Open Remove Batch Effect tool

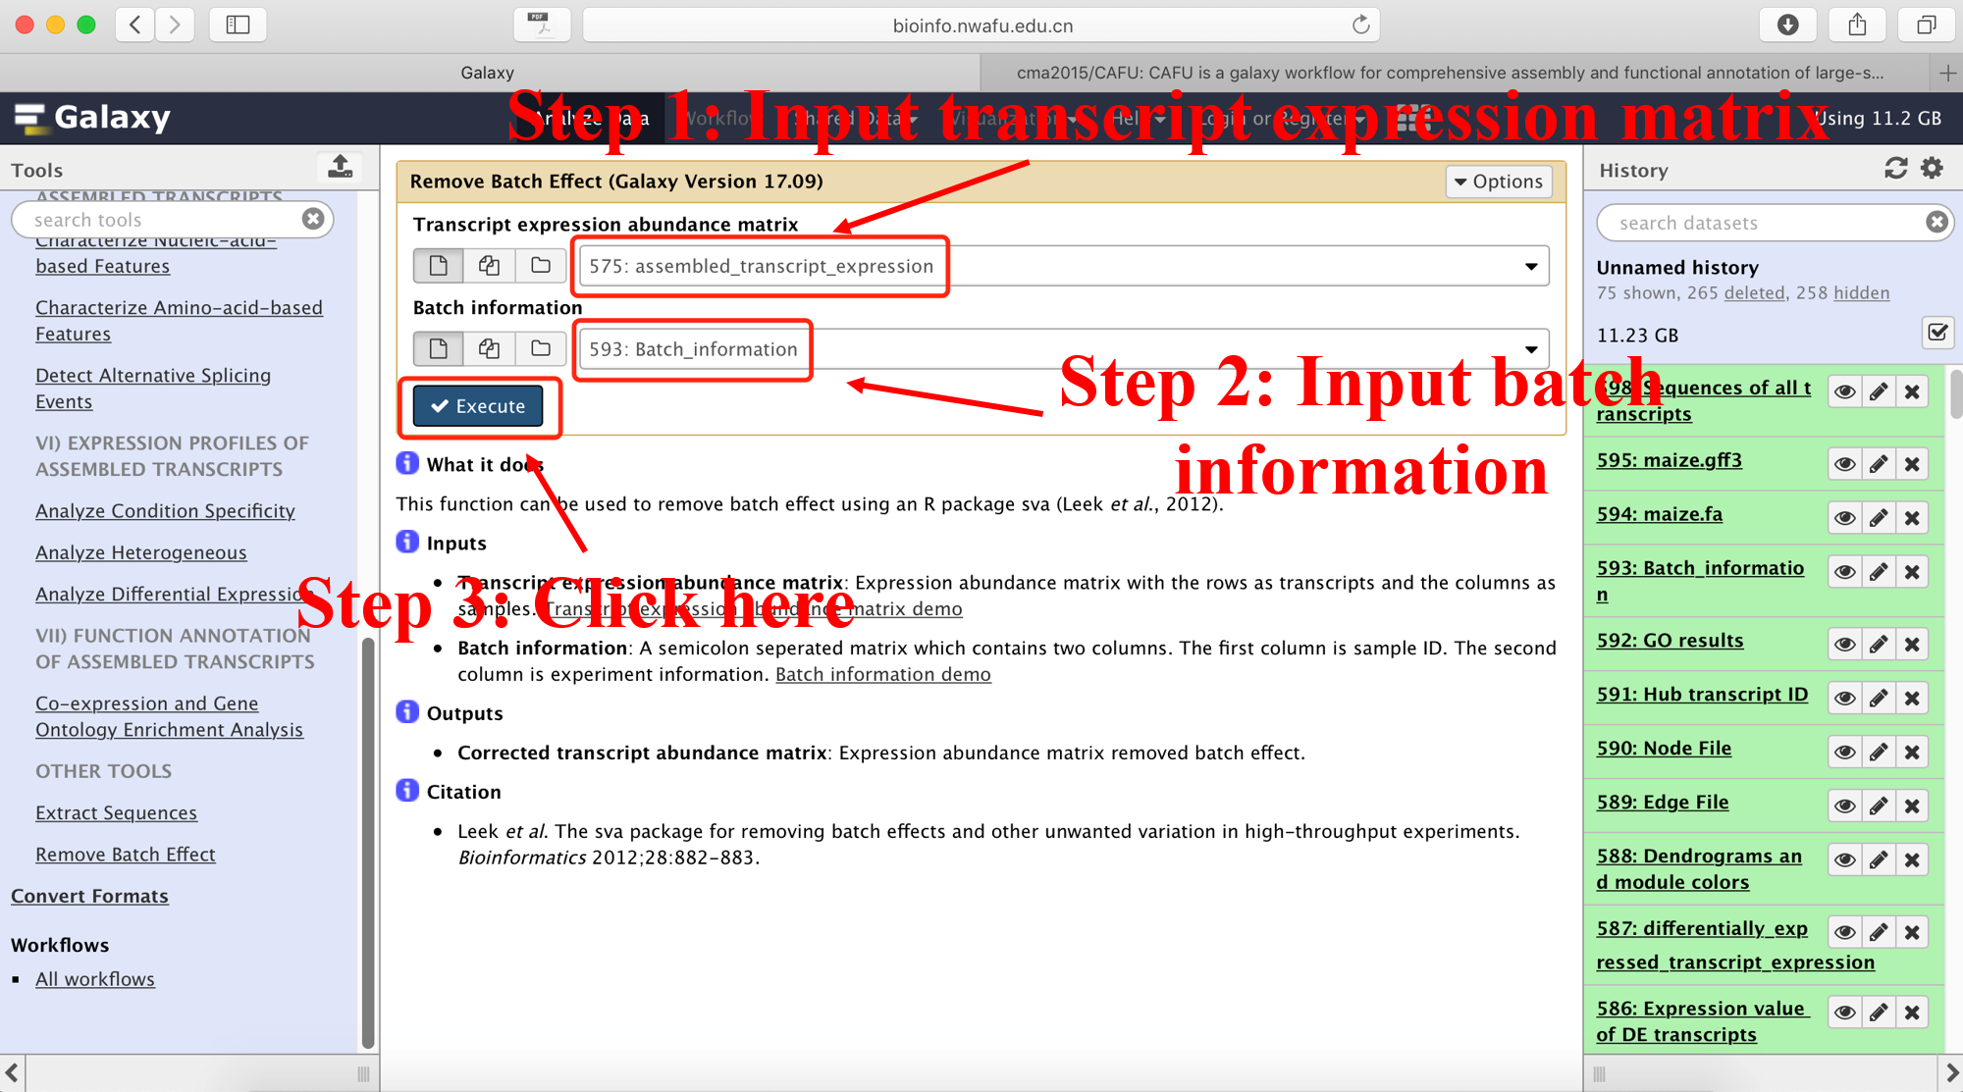click(126, 855)
